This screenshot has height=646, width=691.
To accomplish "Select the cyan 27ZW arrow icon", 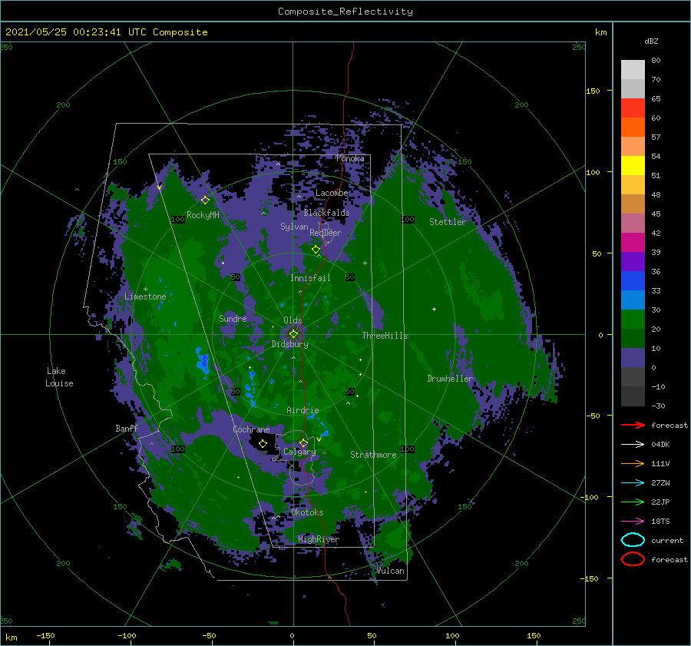I will click(x=633, y=483).
